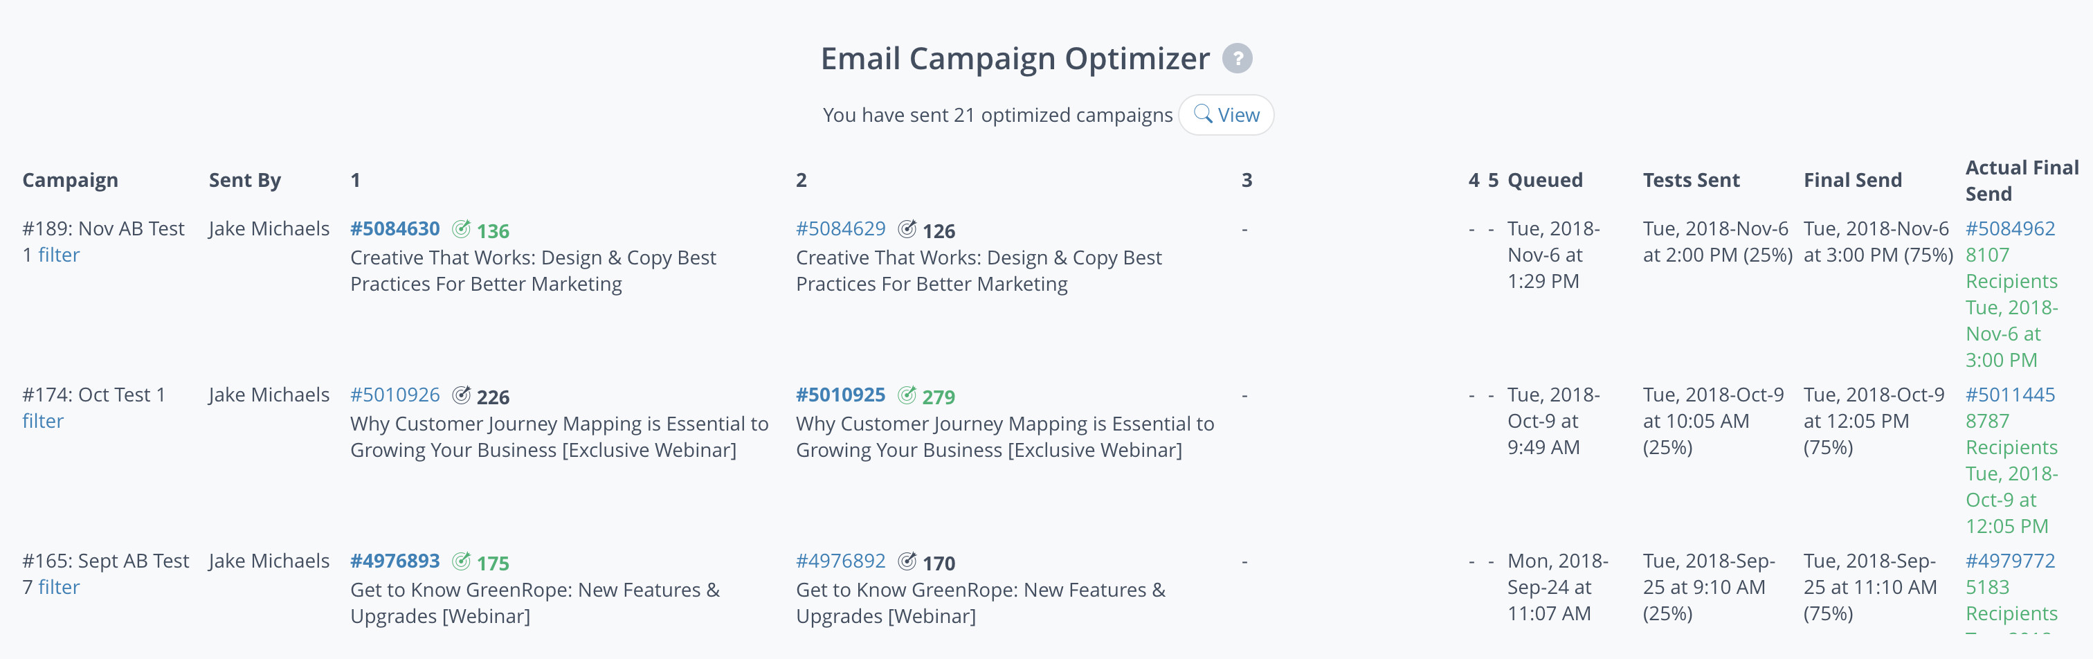2093x659 pixels.
Task: Open filter link for Sept AB Test 7
Action: tap(59, 588)
